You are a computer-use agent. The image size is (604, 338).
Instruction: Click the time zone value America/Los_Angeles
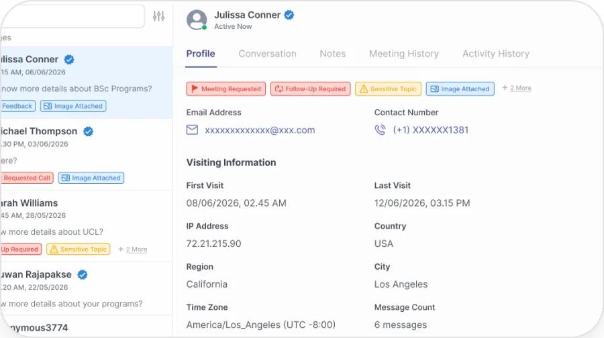[261, 325]
